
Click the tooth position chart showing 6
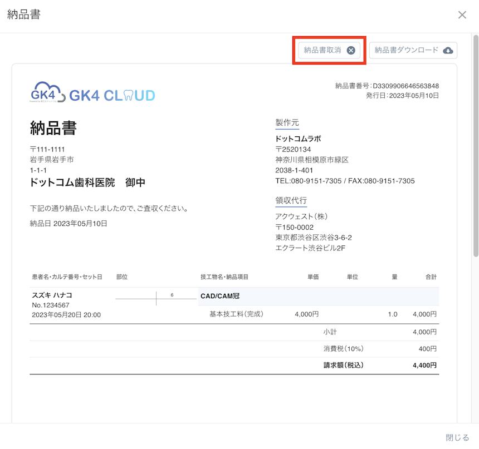(x=156, y=298)
